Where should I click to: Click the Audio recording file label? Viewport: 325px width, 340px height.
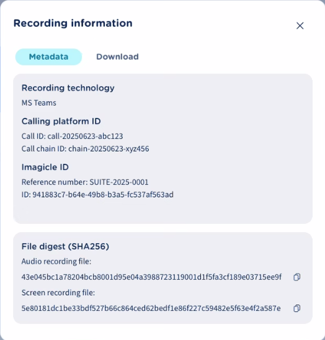pyautogui.click(x=56, y=261)
